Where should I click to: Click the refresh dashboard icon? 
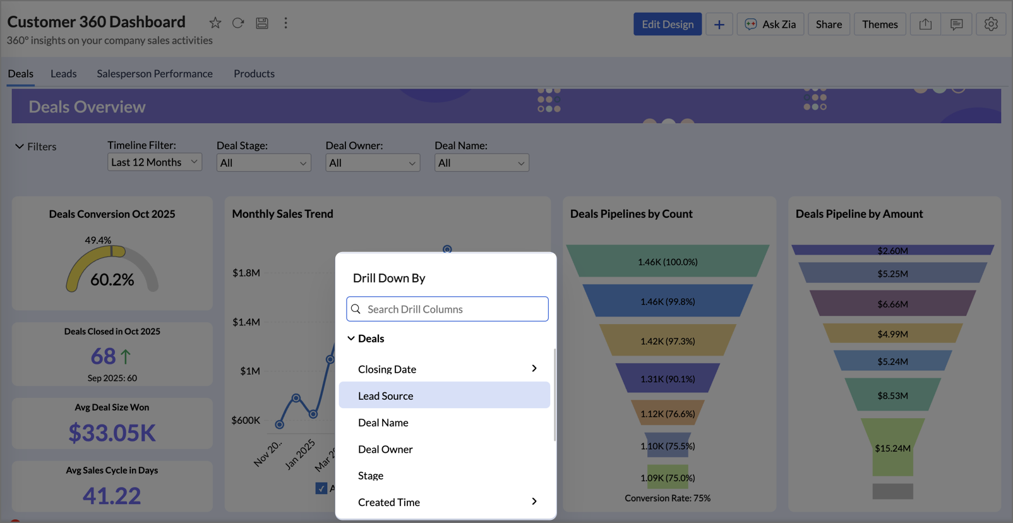(238, 23)
